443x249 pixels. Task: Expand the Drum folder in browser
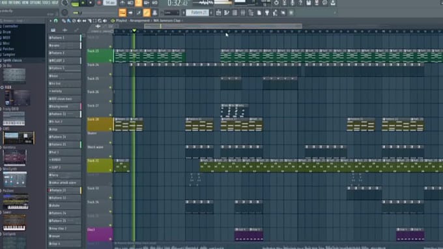pos(7,32)
